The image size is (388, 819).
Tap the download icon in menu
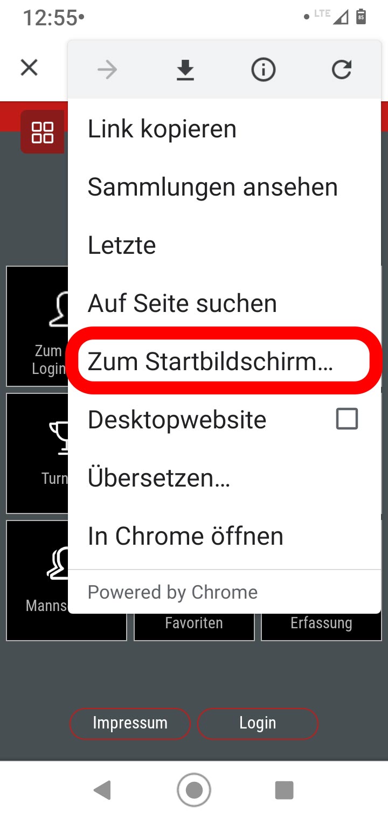point(185,70)
